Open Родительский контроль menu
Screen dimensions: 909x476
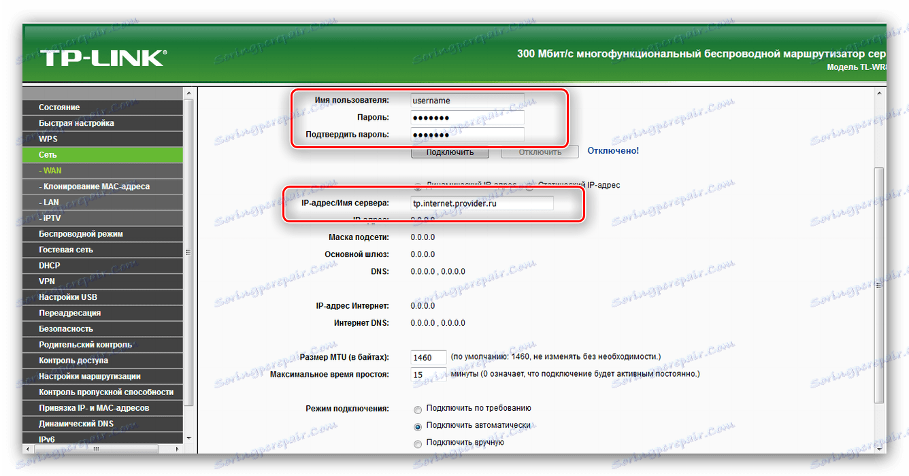click(103, 345)
